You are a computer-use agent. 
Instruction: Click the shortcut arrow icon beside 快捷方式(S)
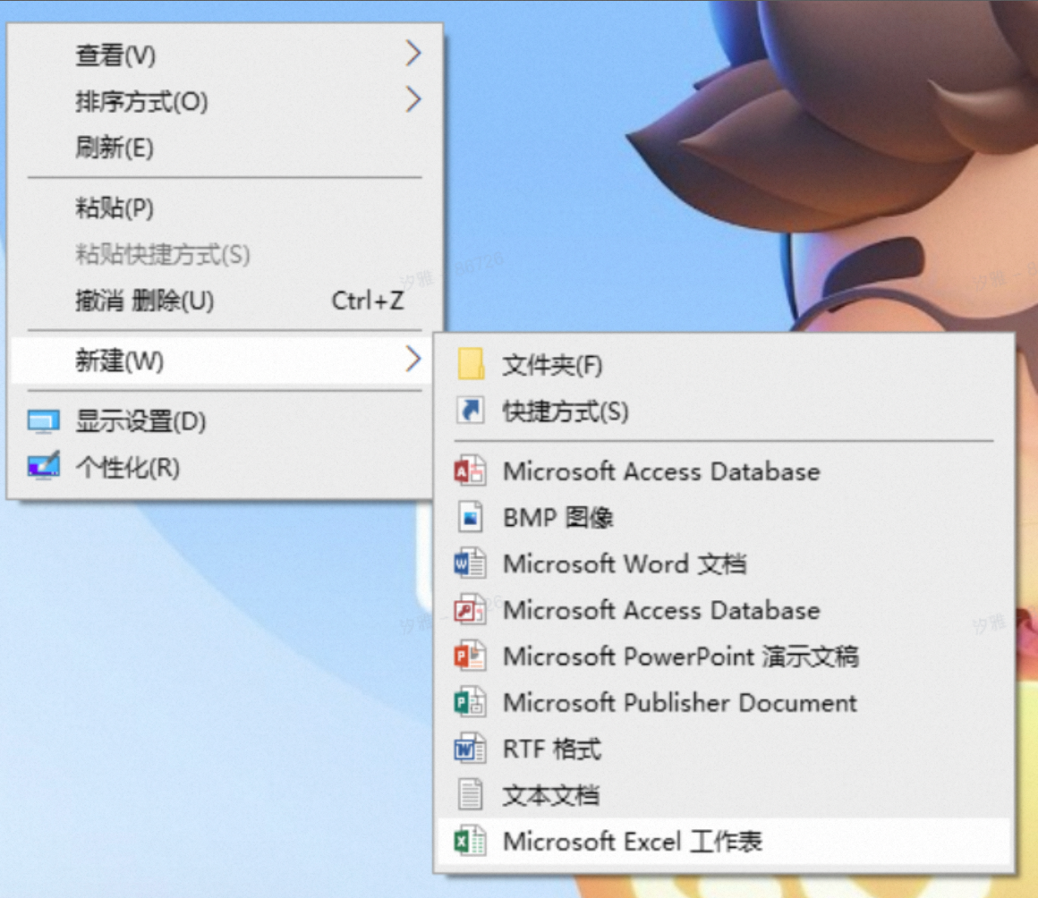click(x=471, y=411)
